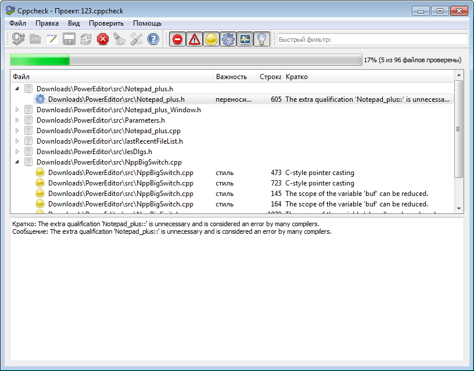The image size is (474, 371).
Task: Click the file icon beside lesDlgs.h
Action: pos(28,151)
